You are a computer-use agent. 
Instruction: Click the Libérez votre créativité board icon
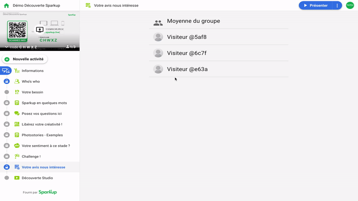point(17,124)
